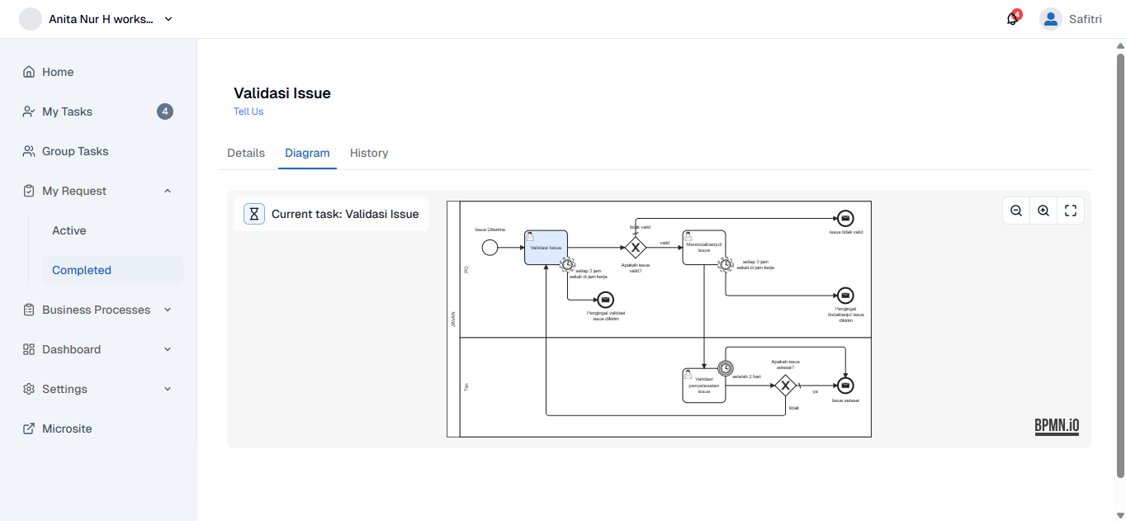Click the notification bell icon

pos(1010,18)
